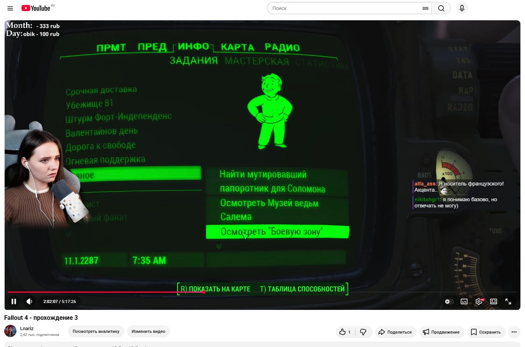
Task: Click the quest Дорога к свободе
Action: tap(100, 146)
